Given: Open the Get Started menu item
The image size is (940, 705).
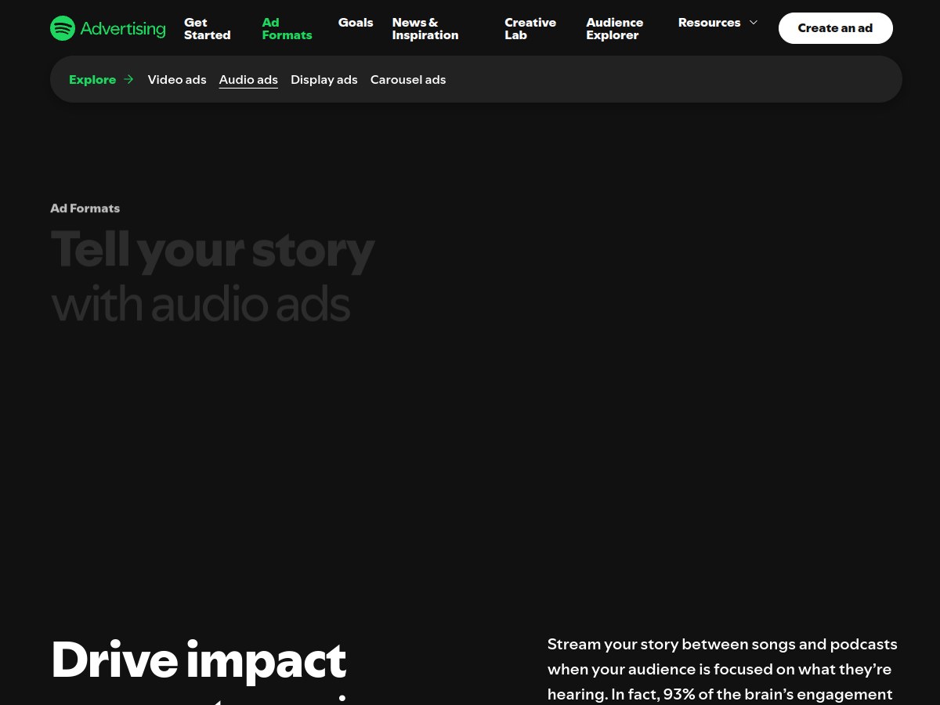Looking at the screenshot, I should [208, 29].
